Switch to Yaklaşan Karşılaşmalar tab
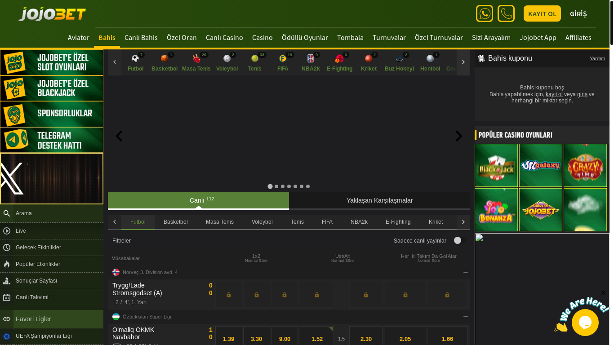614x345 pixels. coord(380,200)
